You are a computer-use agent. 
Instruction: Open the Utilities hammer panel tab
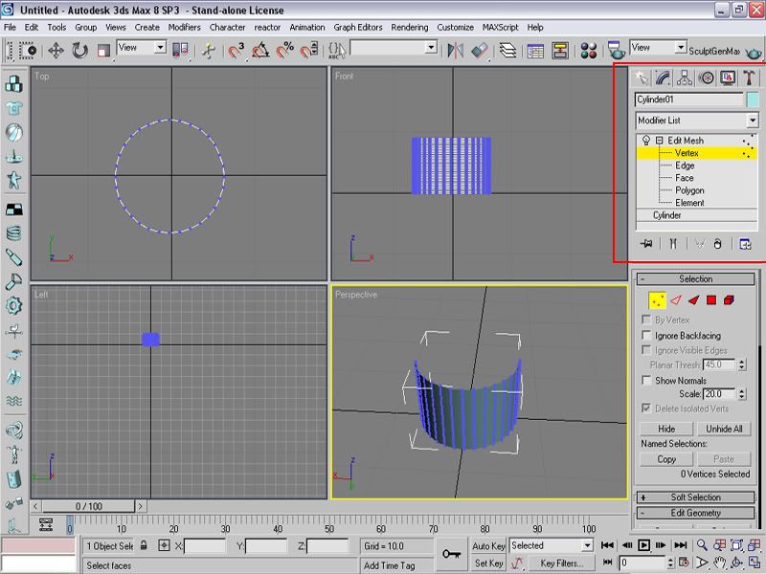[x=750, y=77]
